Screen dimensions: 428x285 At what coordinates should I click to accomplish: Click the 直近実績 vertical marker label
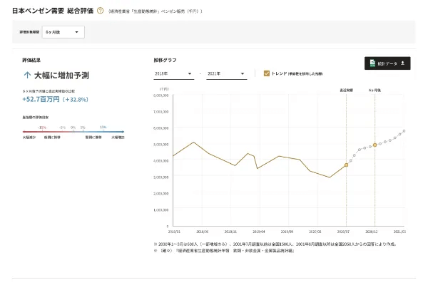tap(346, 91)
